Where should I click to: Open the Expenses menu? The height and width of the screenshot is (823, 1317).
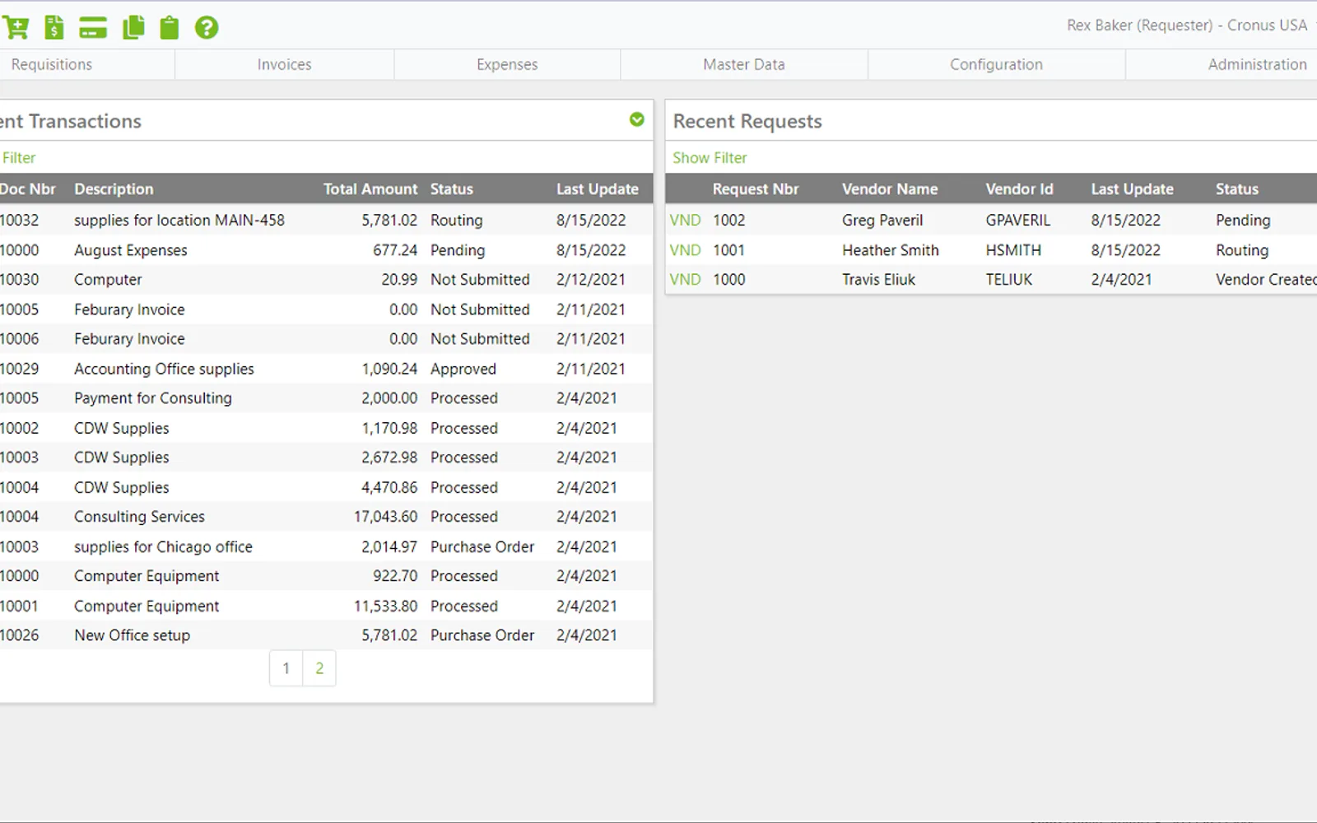(x=507, y=64)
